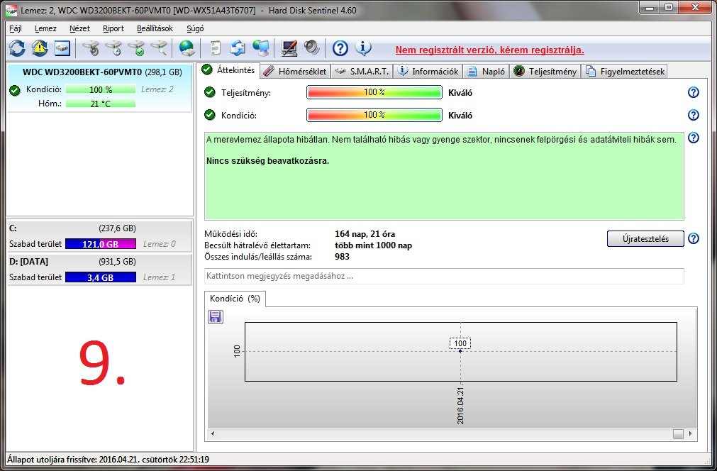Click the Kondíció 100 % gradient bar in overview
This screenshot has height=471, width=717.
(x=374, y=115)
